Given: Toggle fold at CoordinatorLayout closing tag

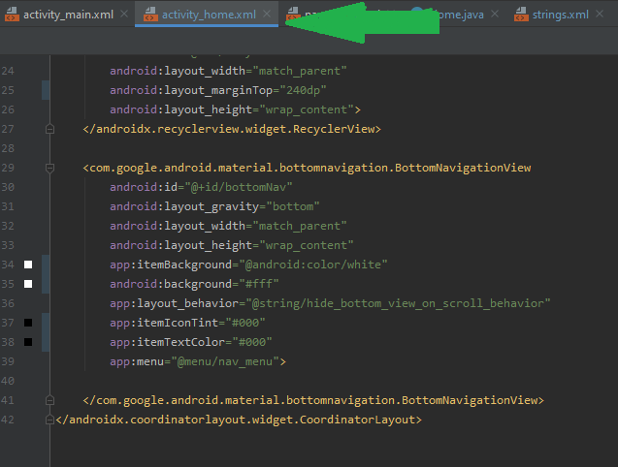Looking at the screenshot, I should [49, 420].
